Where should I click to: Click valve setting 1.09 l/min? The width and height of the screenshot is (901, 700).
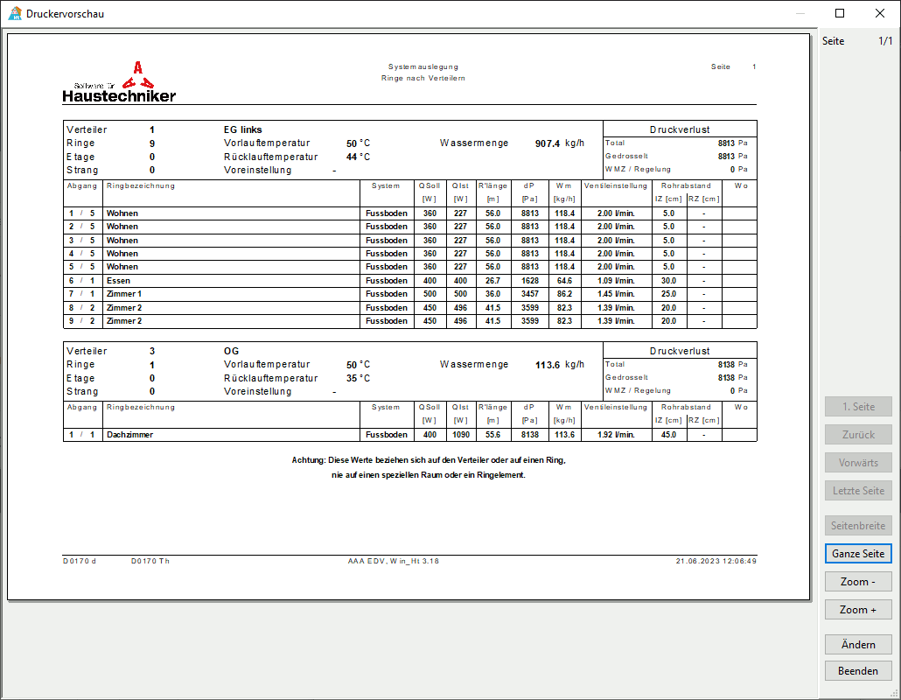pyautogui.click(x=616, y=281)
